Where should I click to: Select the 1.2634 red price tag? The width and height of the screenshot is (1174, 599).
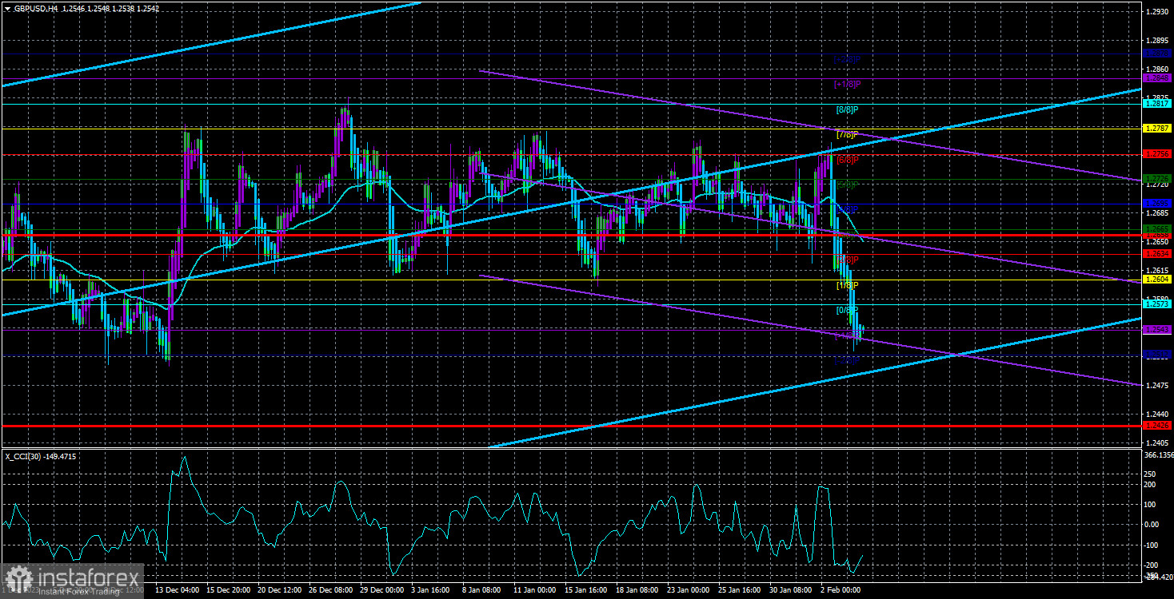(x=1157, y=254)
